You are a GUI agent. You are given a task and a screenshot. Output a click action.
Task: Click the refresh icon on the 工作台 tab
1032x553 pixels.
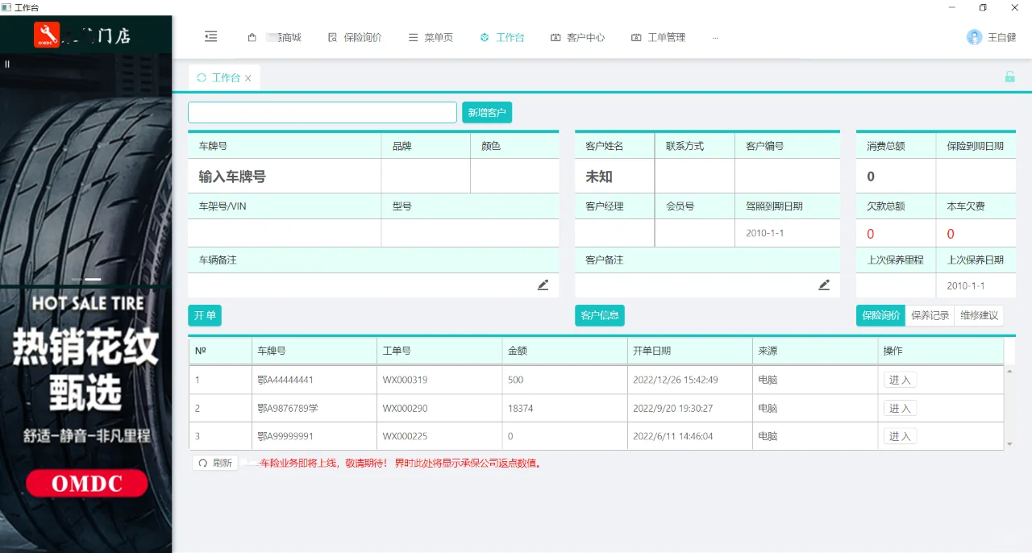202,78
